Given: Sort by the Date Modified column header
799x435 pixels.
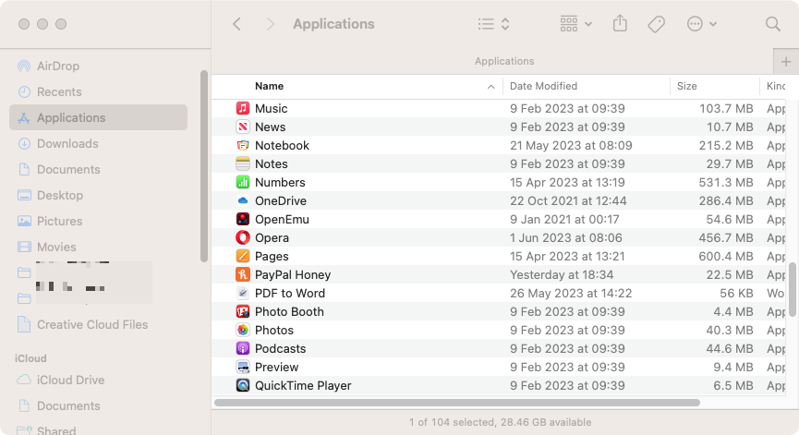Looking at the screenshot, I should point(543,86).
